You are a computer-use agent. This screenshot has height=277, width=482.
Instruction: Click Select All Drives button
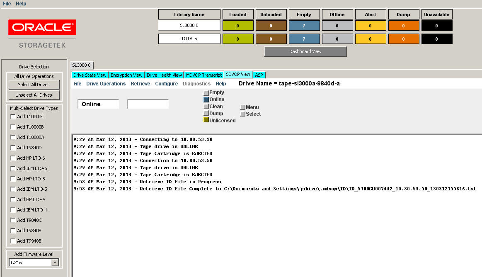[34, 85]
